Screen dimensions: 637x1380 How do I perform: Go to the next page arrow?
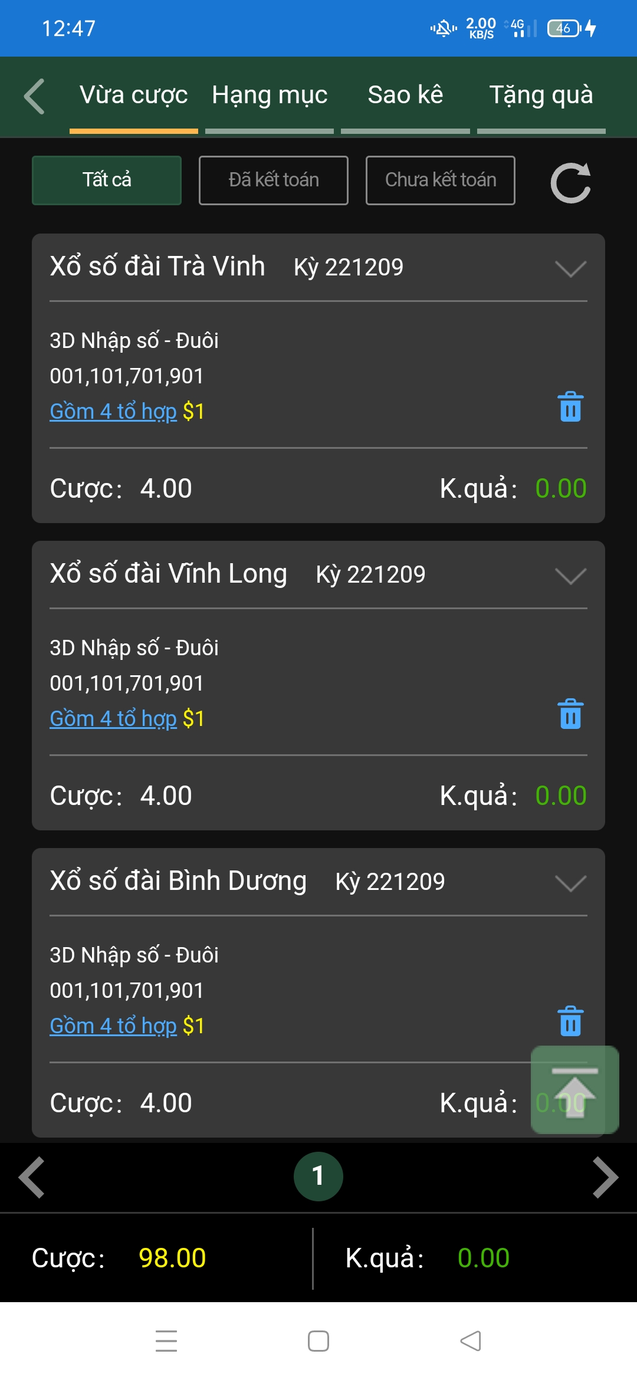tap(605, 1178)
